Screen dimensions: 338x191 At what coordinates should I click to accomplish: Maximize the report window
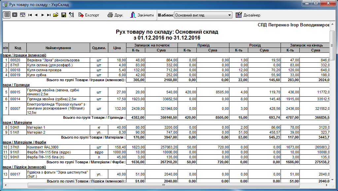click(x=316, y=3)
